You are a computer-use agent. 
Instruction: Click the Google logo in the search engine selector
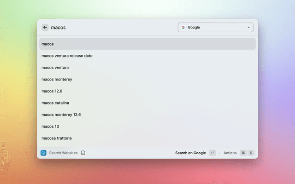183,28
